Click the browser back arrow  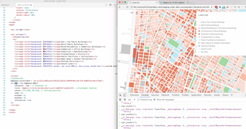coord(120,7)
